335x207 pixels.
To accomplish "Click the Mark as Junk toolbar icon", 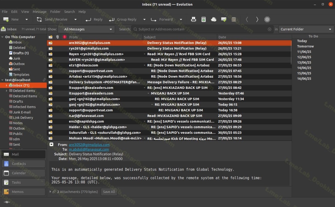I will (x=214, y=19).
